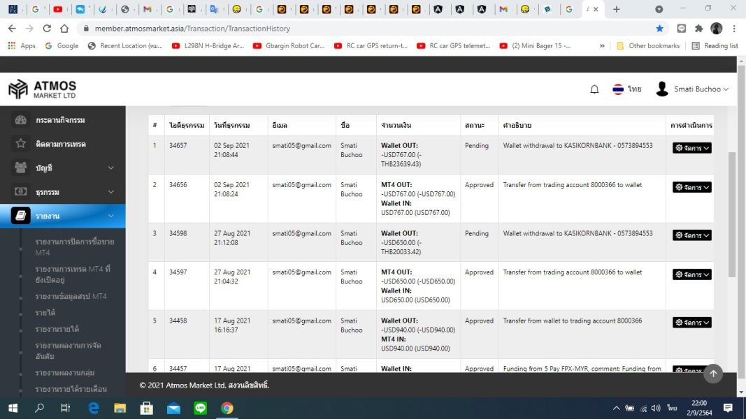Open รายงานผลงานกลุ่ม submenu item

65,372
